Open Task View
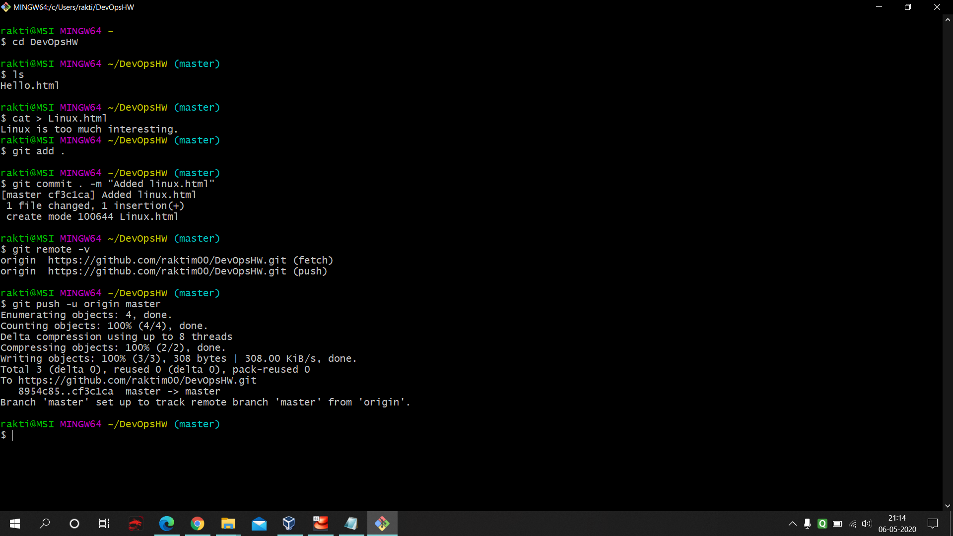The image size is (953, 536). 104,523
